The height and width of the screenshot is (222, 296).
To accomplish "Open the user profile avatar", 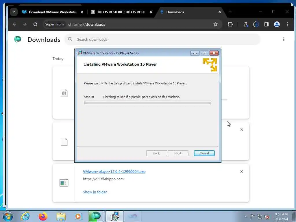I will [x=277, y=24].
